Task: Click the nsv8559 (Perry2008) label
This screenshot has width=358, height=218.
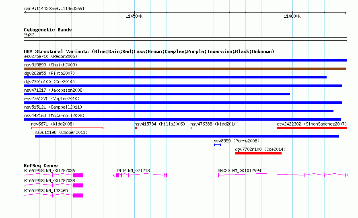Action: (237, 141)
